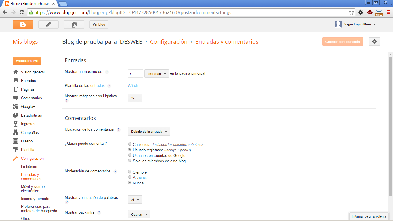Open the word verification Sí dropdown
This screenshot has height=221, width=393.
tap(135, 200)
